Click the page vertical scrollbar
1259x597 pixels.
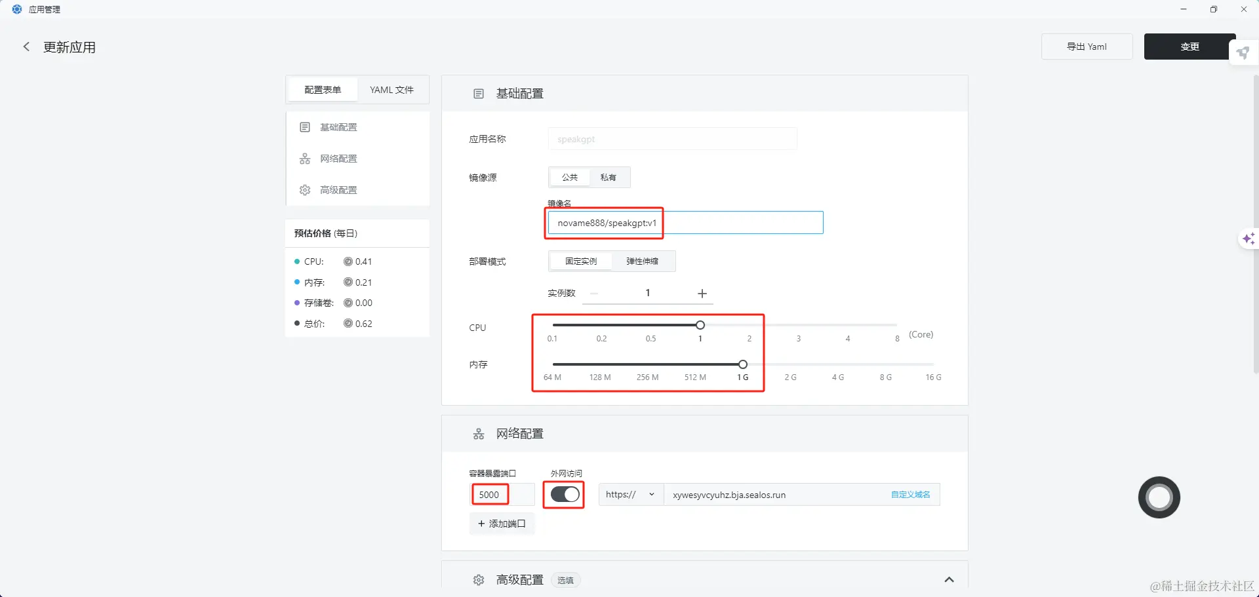[x=1256, y=223]
